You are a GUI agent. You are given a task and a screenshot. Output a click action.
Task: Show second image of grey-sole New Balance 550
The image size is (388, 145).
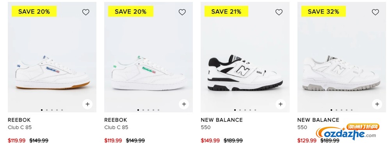click(x=336, y=110)
